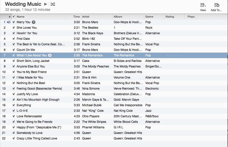Uncheck the First Date checkbox
The height and width of the screenshot is (147, 228).
pyautogui.click(x=14, y=39)
